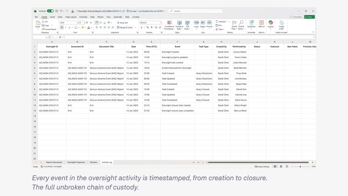Toggle Center horizontal alignment
Viewport: 348px width, 196px height.
pyautogui.click(x=101, y=27)
